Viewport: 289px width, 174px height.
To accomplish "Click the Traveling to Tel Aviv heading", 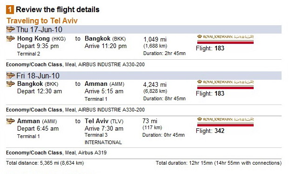I will click(x=42, y=21).
